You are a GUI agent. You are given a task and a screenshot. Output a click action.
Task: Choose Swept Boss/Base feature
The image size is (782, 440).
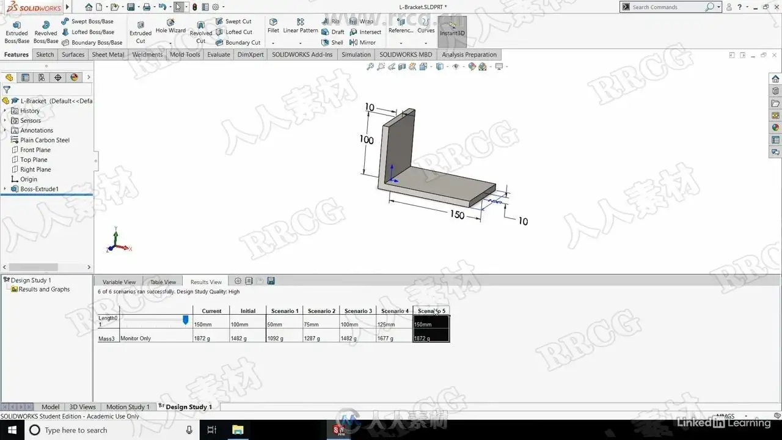coord(87,21)
